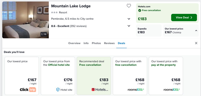Expand the 8.6 Excellent rating chevron
Image resolution: width=201 pixels, height=96 pixels.
[x=129, y=26]
